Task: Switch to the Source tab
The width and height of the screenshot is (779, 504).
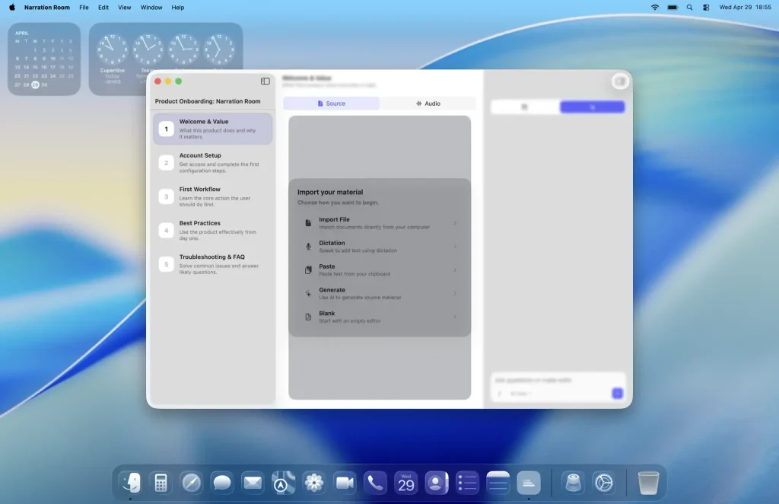Action: coord(332,104)
